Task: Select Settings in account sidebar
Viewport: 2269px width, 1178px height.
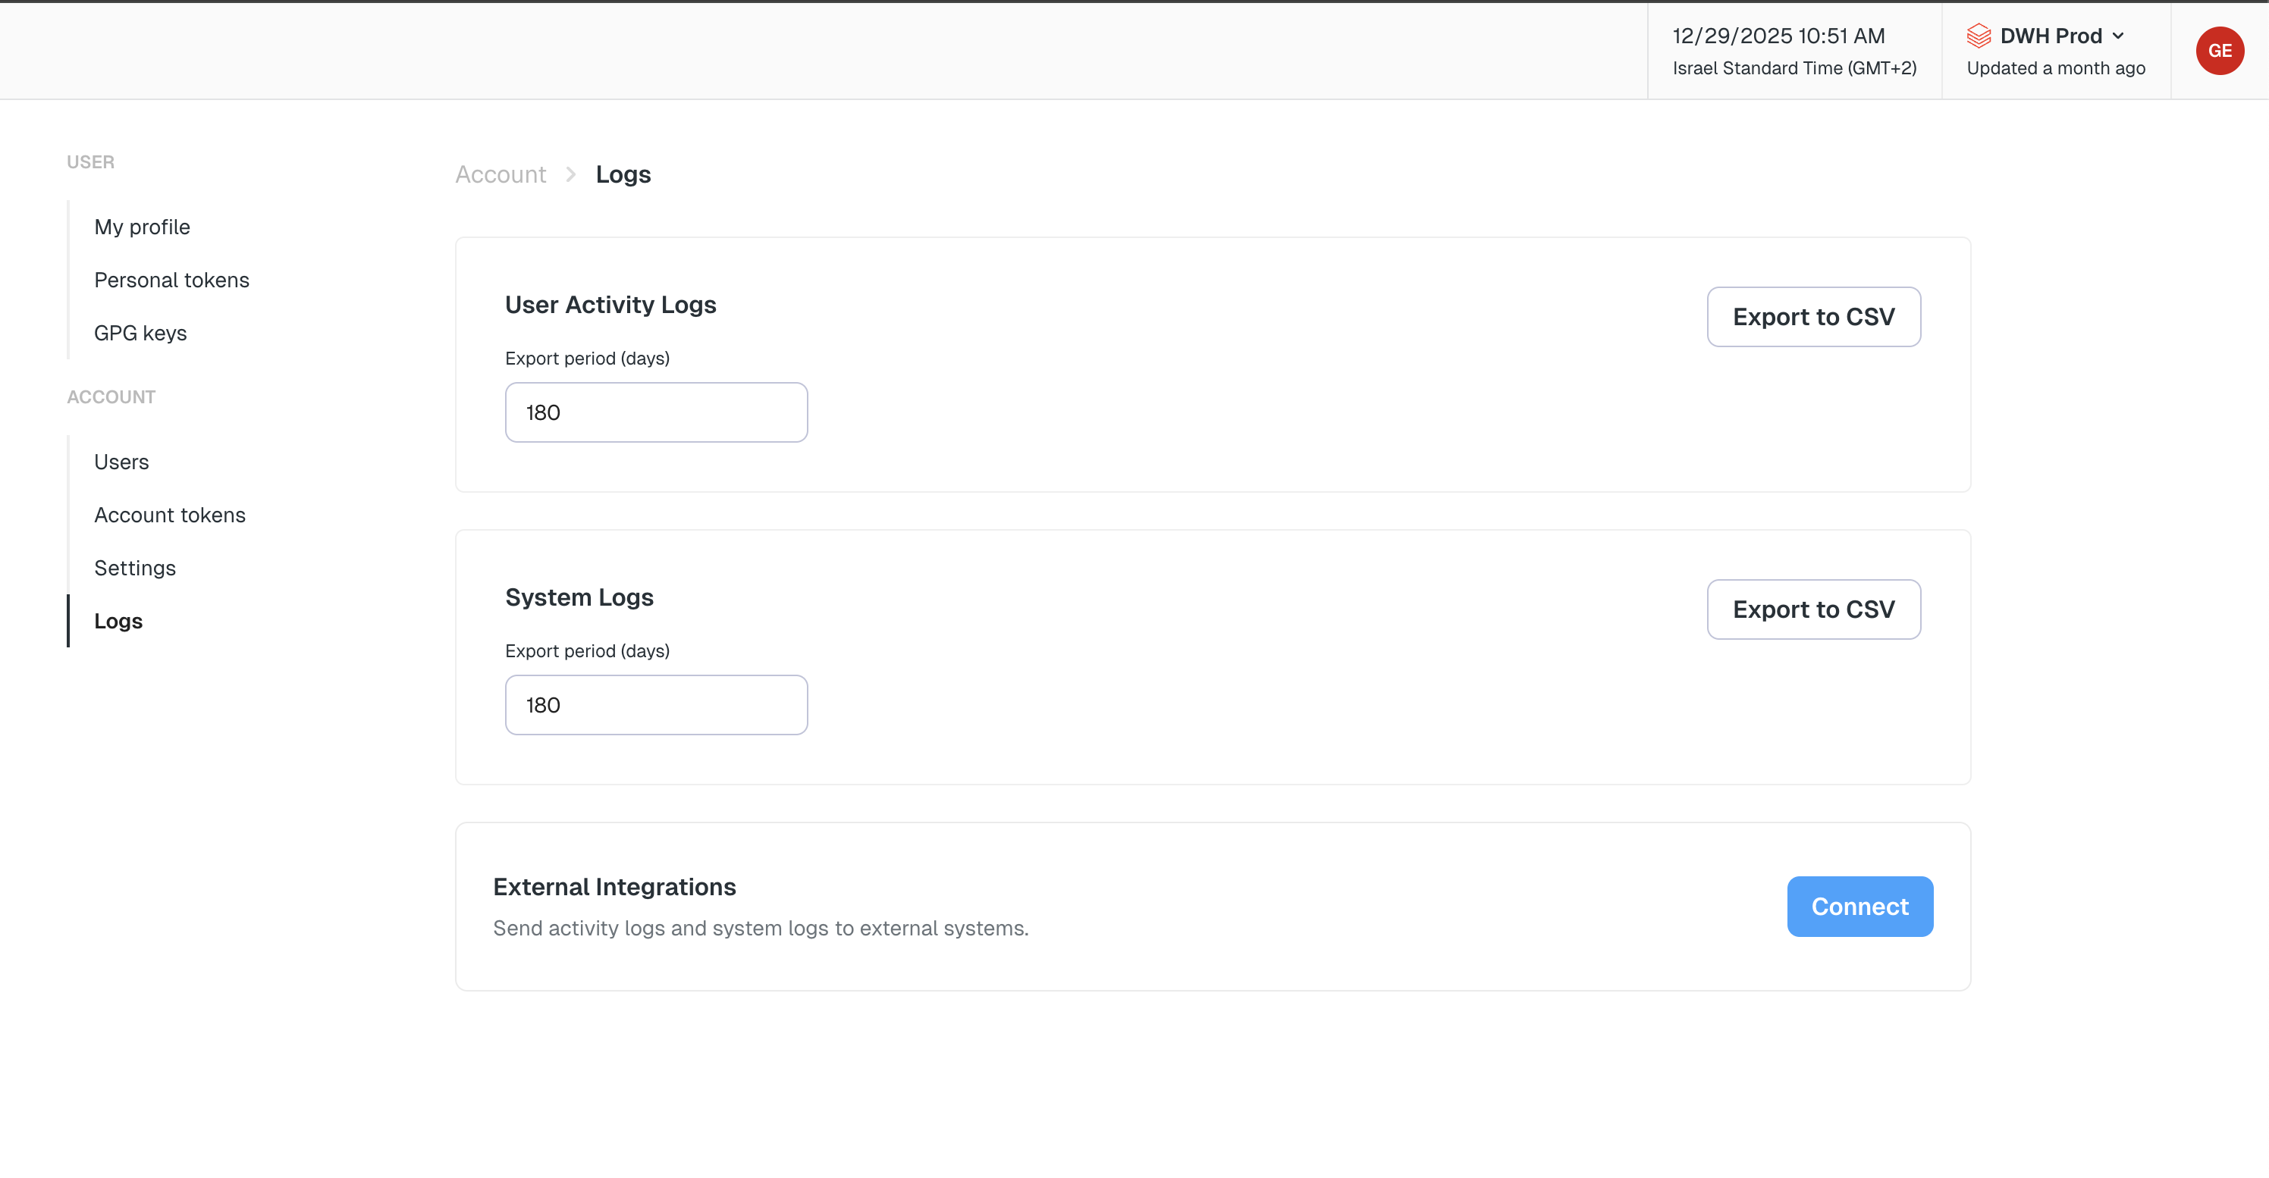Action: pos(135,568)
